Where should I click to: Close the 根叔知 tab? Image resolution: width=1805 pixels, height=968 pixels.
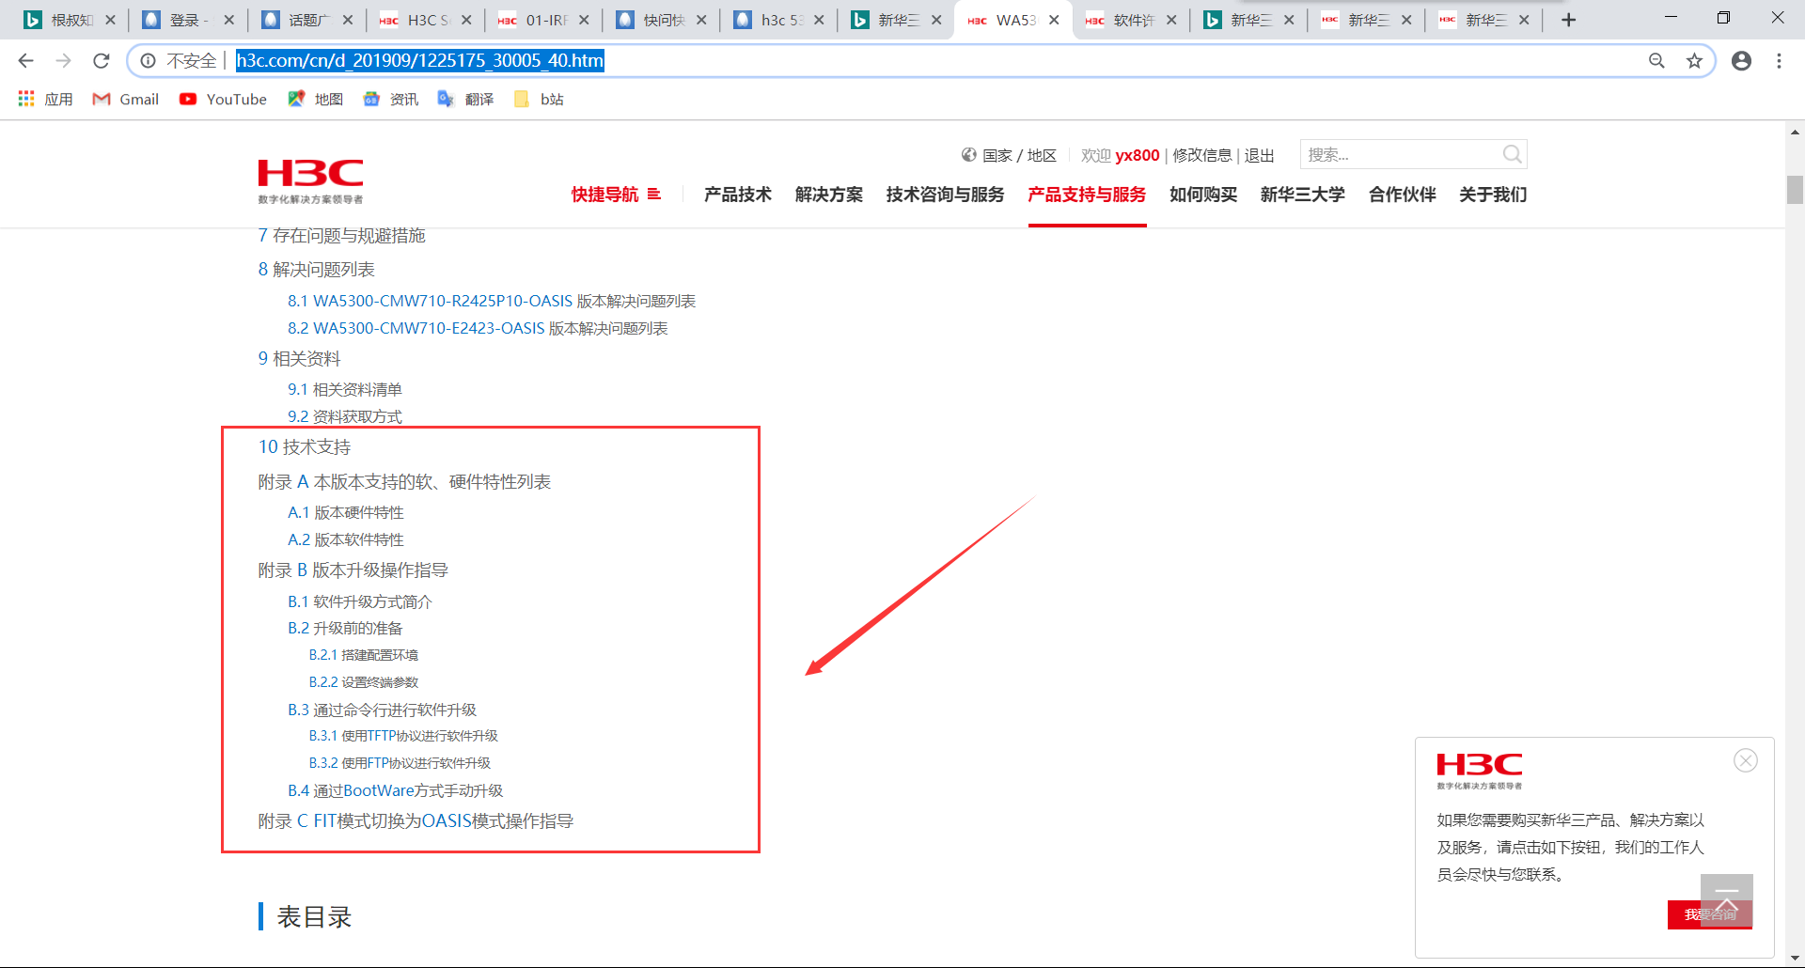pos(110,20)
